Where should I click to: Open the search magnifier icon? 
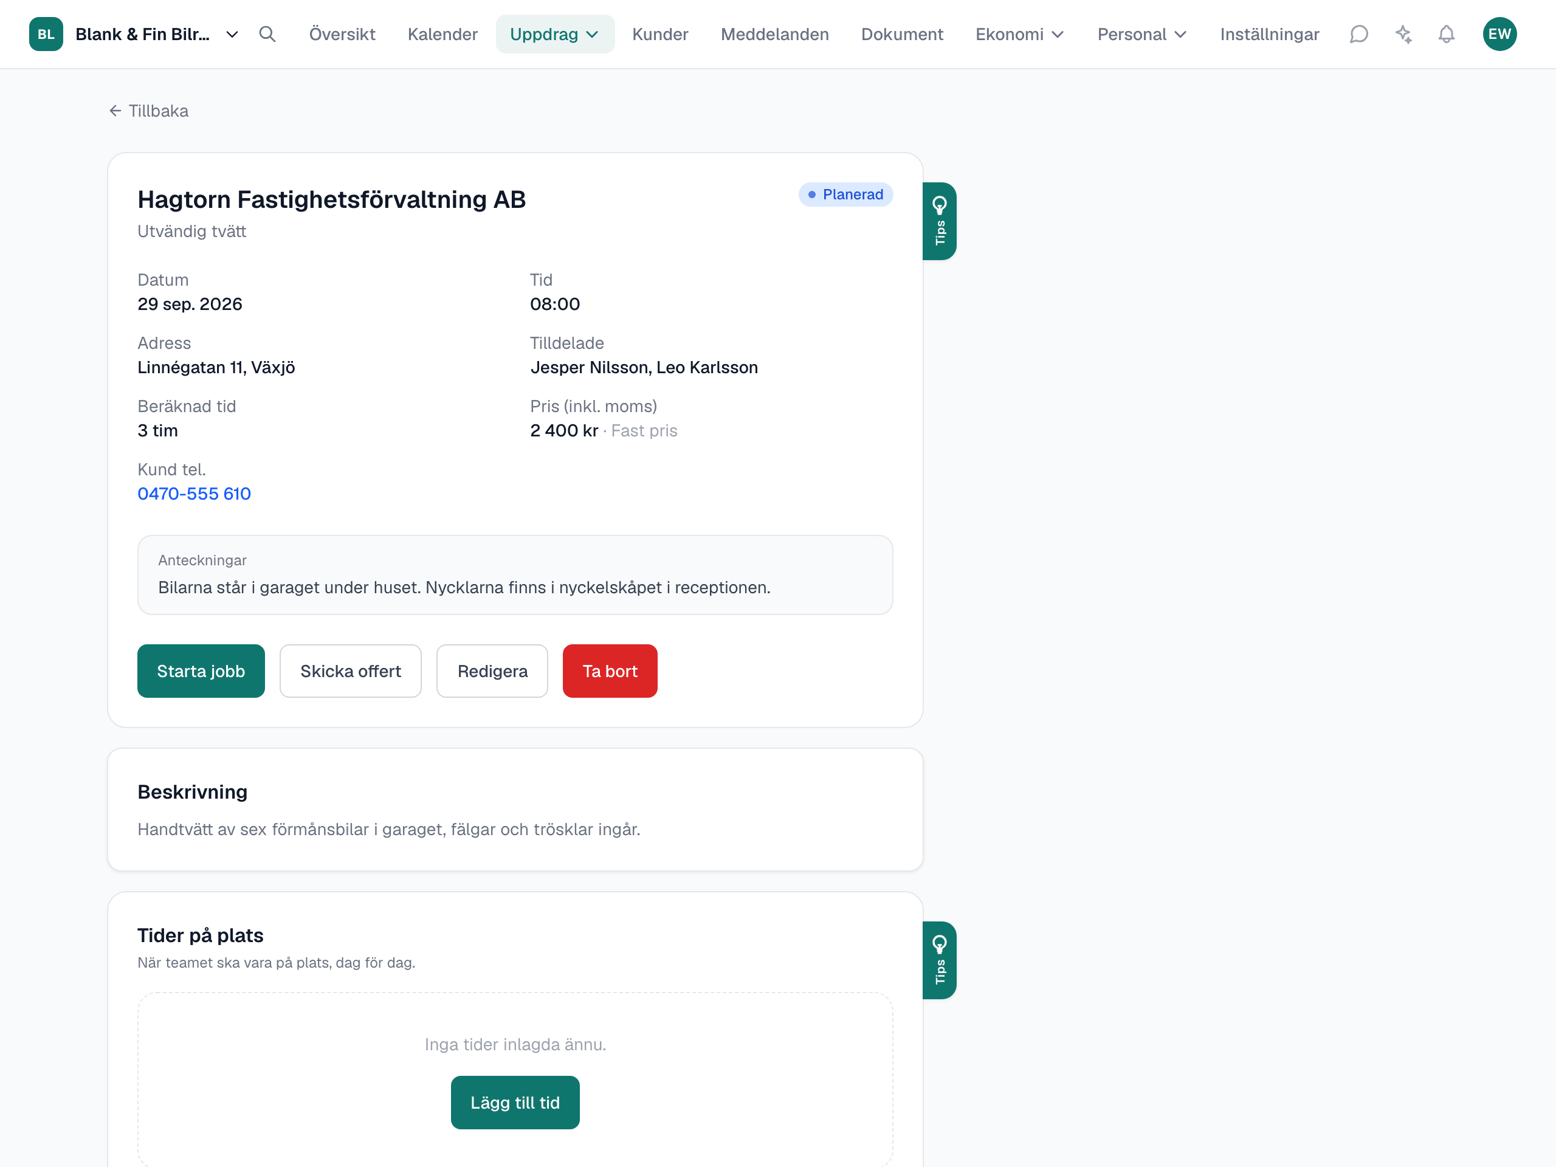tap(267, 34)
